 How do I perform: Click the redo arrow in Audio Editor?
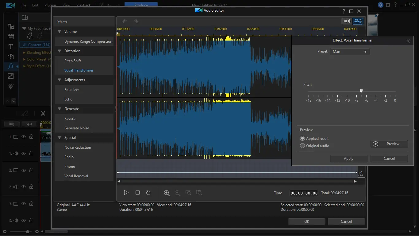pyautogui.click(x=136, y=21)
